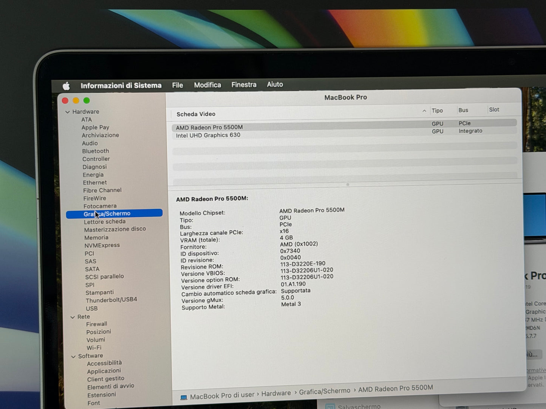Select Fotocamera in the sidebar
This screenshot has height=409, width=546.
click(100, 206)
